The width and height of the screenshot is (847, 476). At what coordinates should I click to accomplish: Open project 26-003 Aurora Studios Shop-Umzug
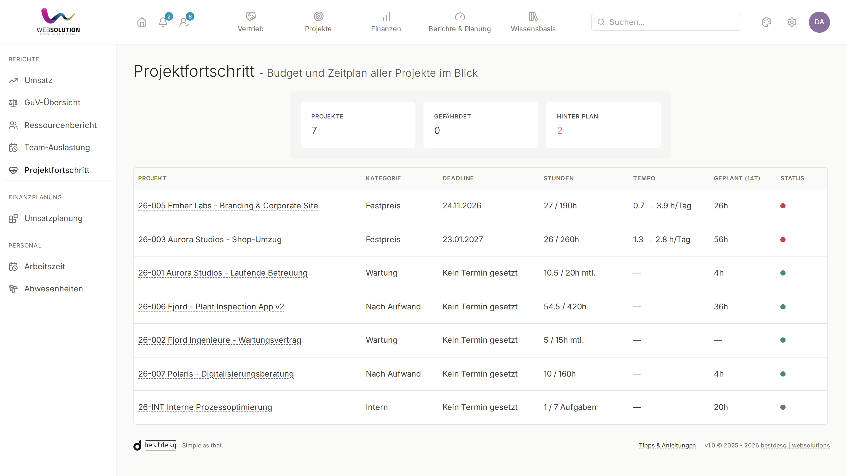(x=210, y=240)
